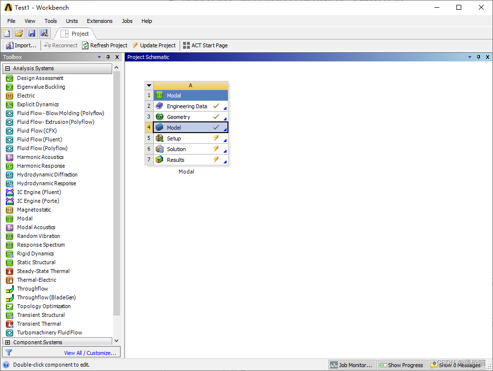Screen dimensions: 493x371
Task: Click the Import button
Action: point(21,45)
